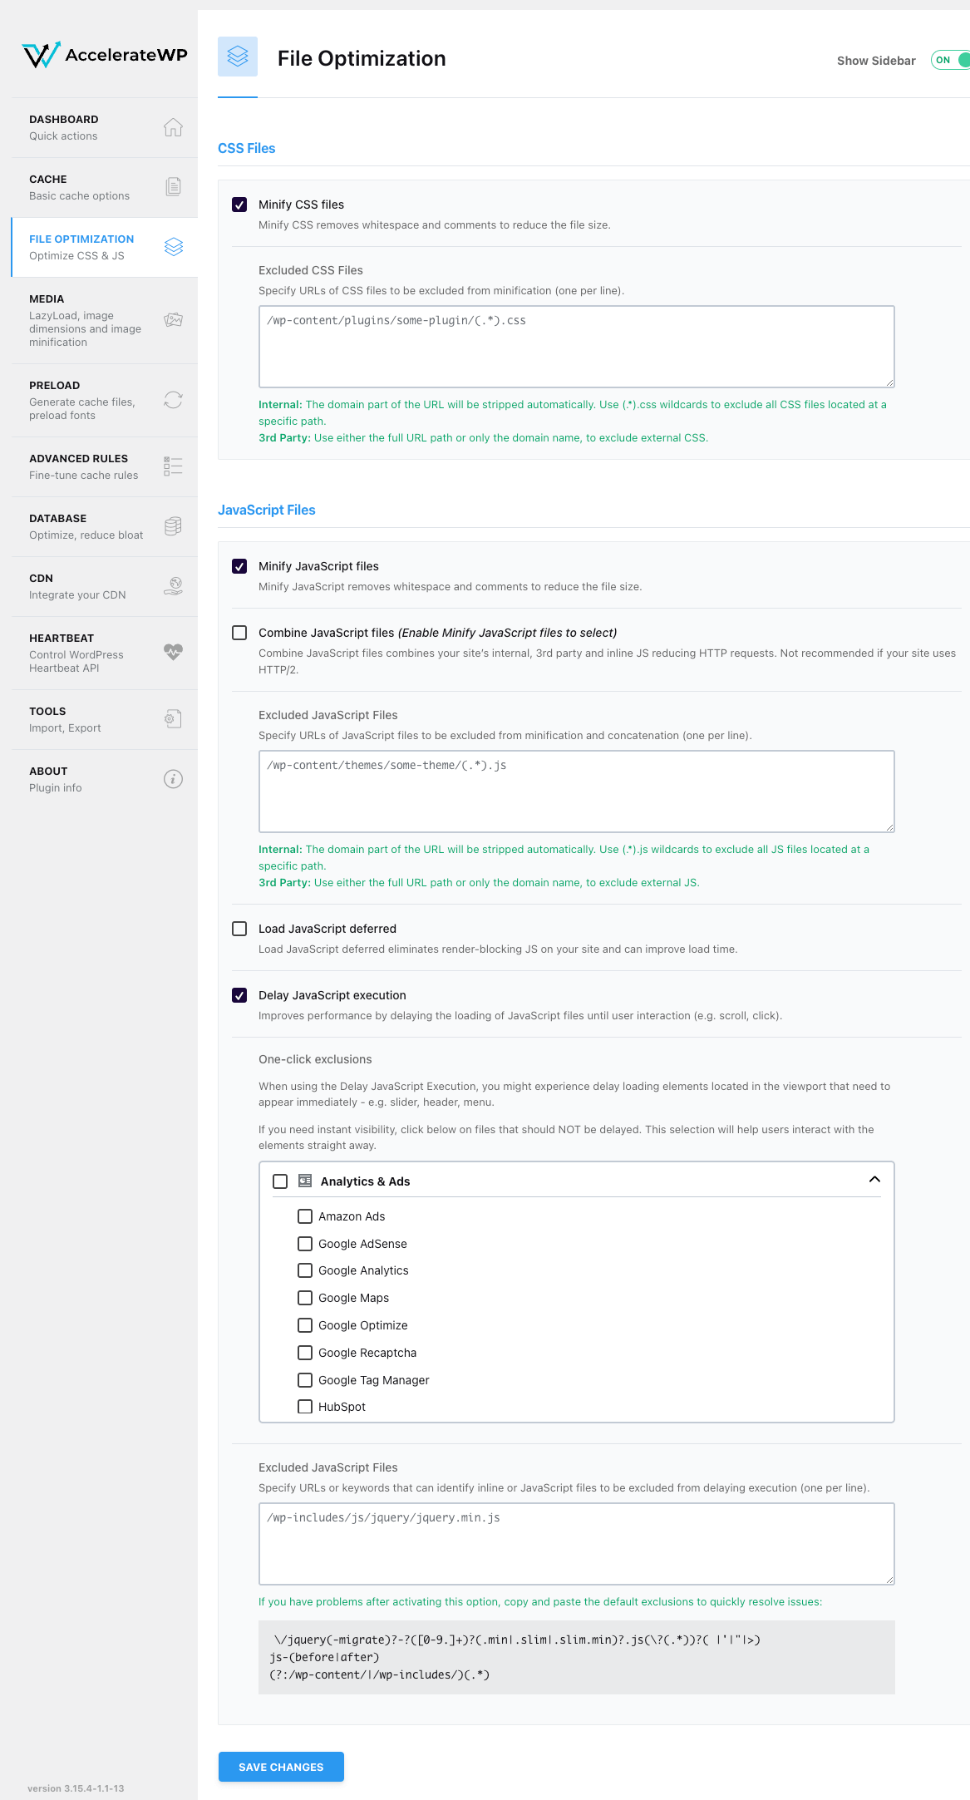The width and height of the screenshot is (970, 1800).
Task: Check Google Analytics exclusion
Action: pyautogui.click(x=305, y=1270)
